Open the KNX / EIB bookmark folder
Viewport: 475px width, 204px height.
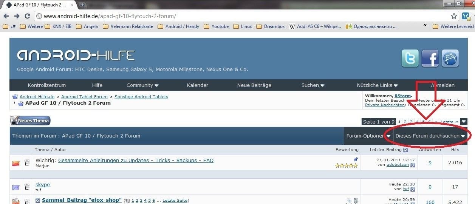point(59,26)
